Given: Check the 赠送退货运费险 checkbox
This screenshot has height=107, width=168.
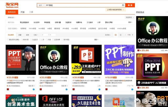Looking at the screenshot, I should point(8,40).
